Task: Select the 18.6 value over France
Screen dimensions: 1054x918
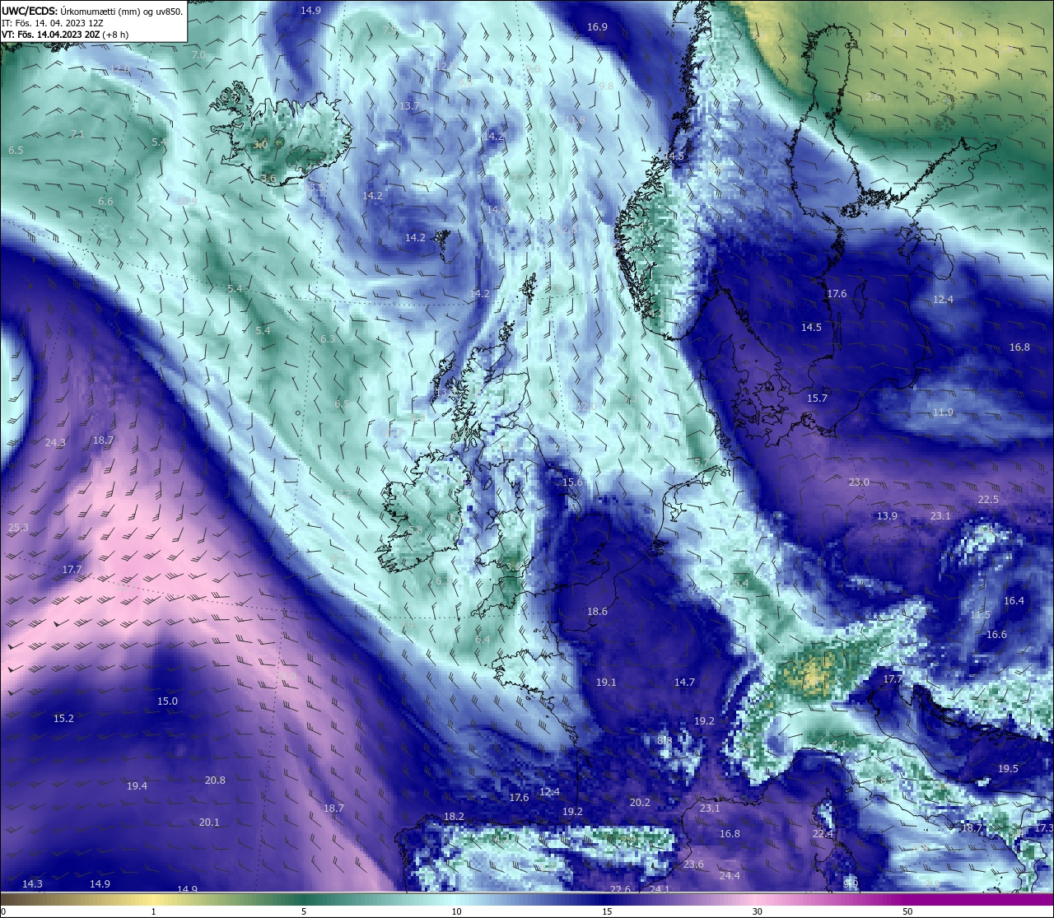Action: point(597,612)
